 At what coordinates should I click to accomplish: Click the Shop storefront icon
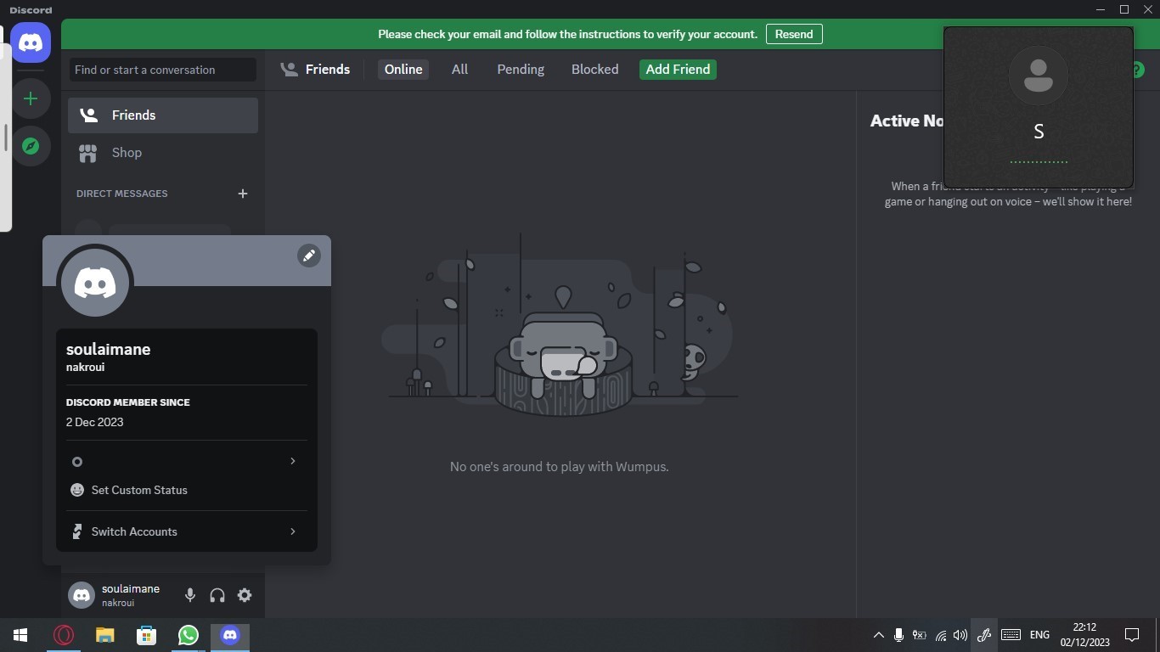pos(87,153)
